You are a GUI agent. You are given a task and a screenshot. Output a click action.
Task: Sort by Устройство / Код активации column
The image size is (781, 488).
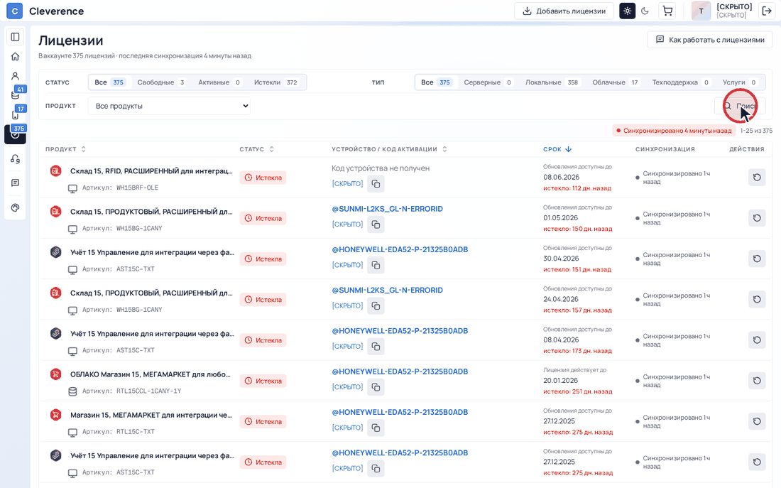click(390, 149)
